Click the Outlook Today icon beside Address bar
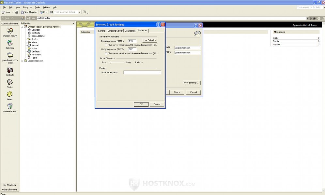This screenshot has height=195, width=325. (22, 18)
